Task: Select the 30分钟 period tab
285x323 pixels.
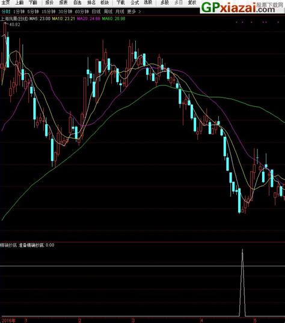Action: 65,11
